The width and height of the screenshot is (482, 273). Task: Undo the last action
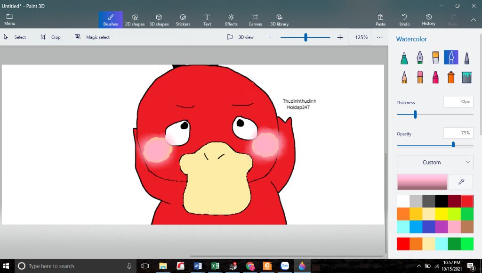pyautogui.click(x=404, y=20)
